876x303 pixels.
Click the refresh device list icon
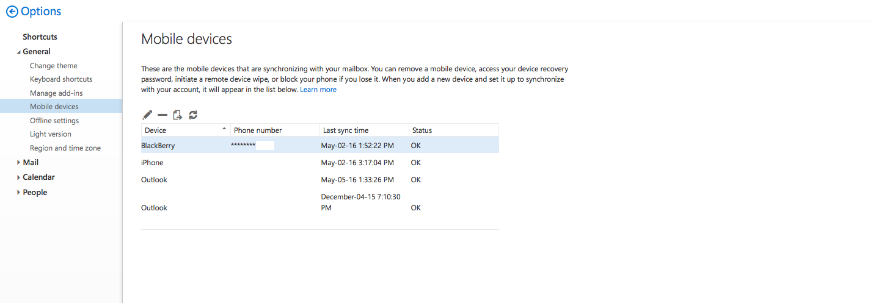pos(193,115)
